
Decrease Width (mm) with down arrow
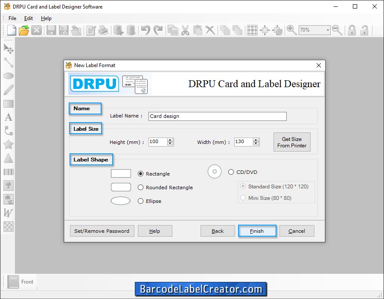point(256,144)
